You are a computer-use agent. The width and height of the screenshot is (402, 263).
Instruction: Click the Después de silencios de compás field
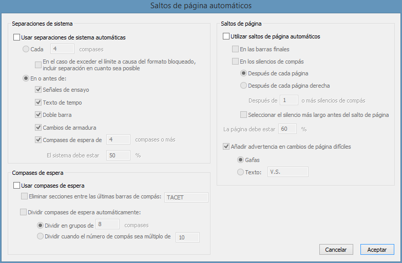coord(289,100)
